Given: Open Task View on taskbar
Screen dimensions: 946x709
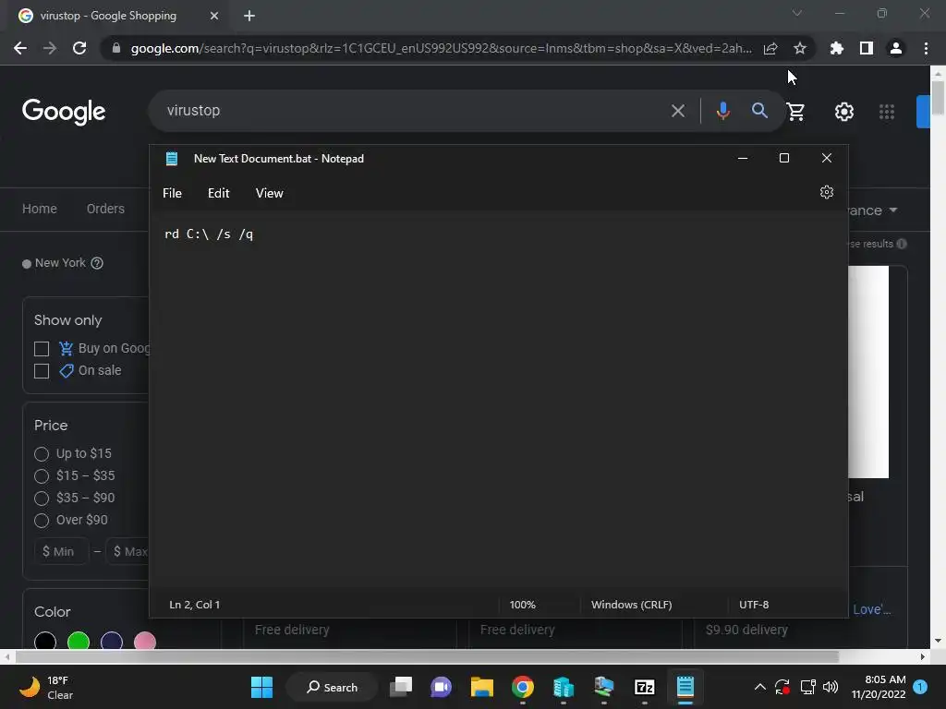Looking at the screenshot, I should [401, 687].
